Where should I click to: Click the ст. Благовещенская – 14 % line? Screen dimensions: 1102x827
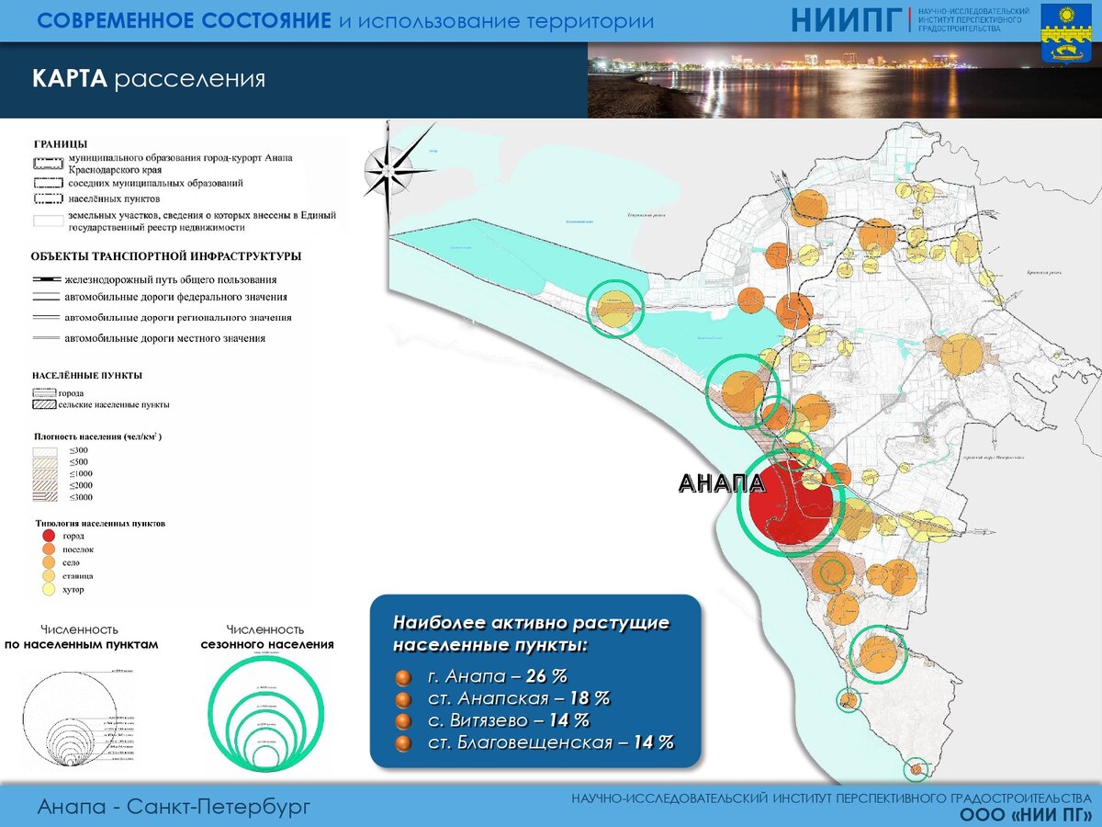pos(551,742)
